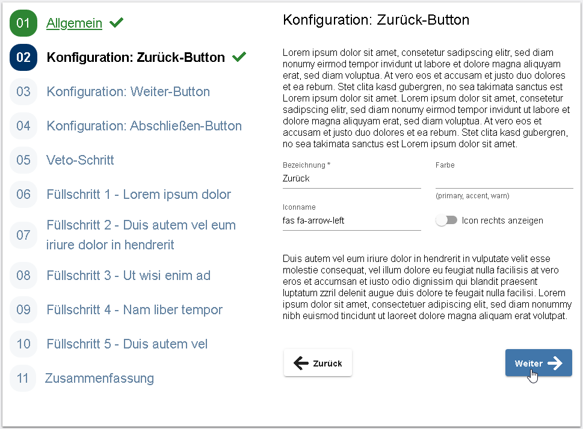Screen dimensions: 583x429
Task: Select the Zusammenfassung step
Action: coord(99,378)
